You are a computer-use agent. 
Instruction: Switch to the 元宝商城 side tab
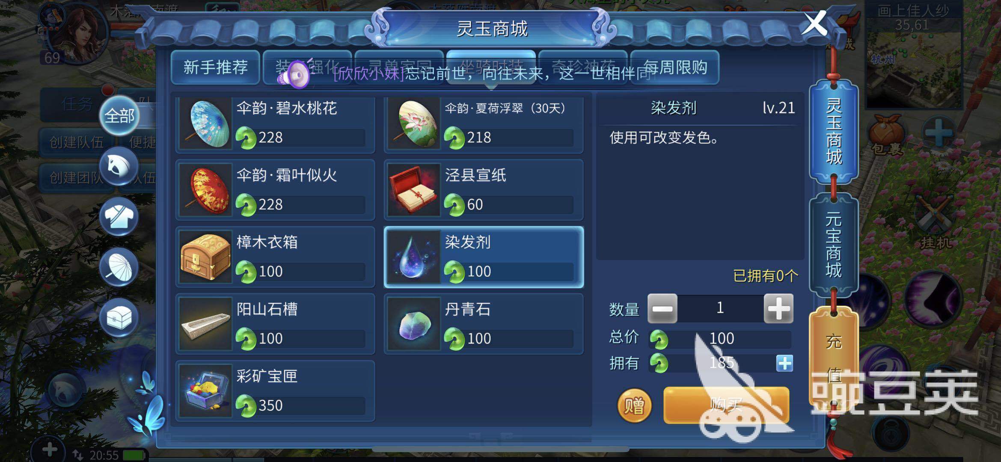834,245
